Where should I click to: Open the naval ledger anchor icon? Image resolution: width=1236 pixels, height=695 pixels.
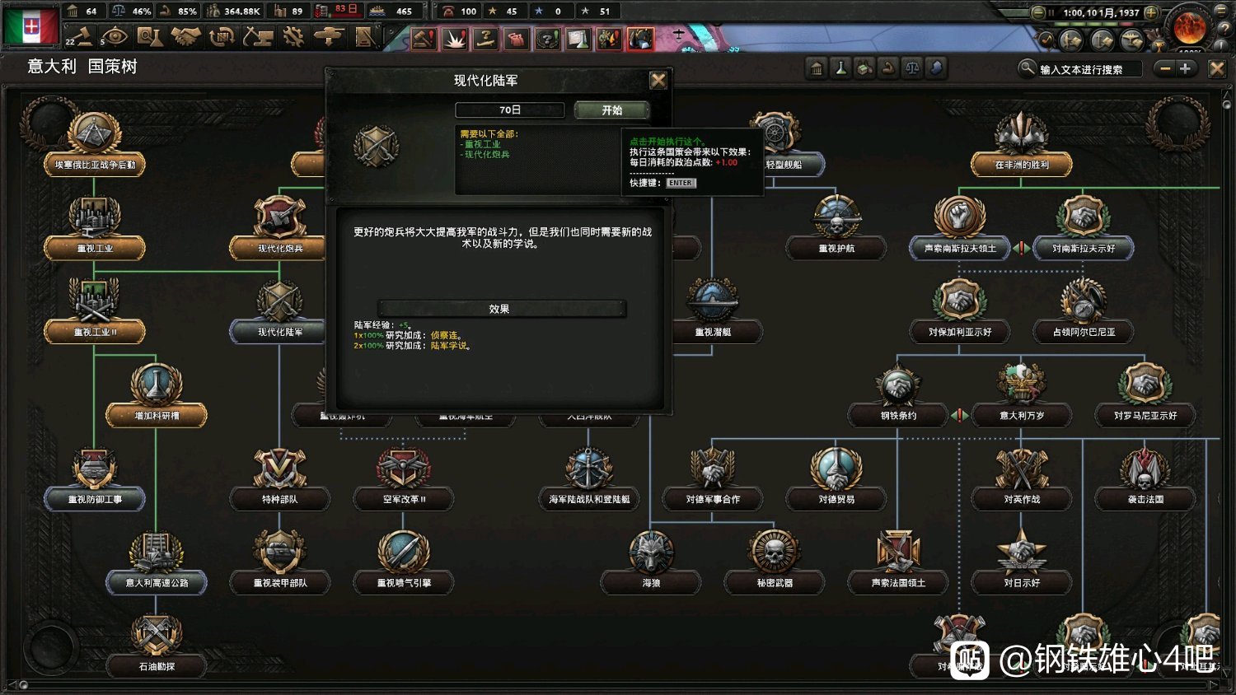coord(1102,40)
